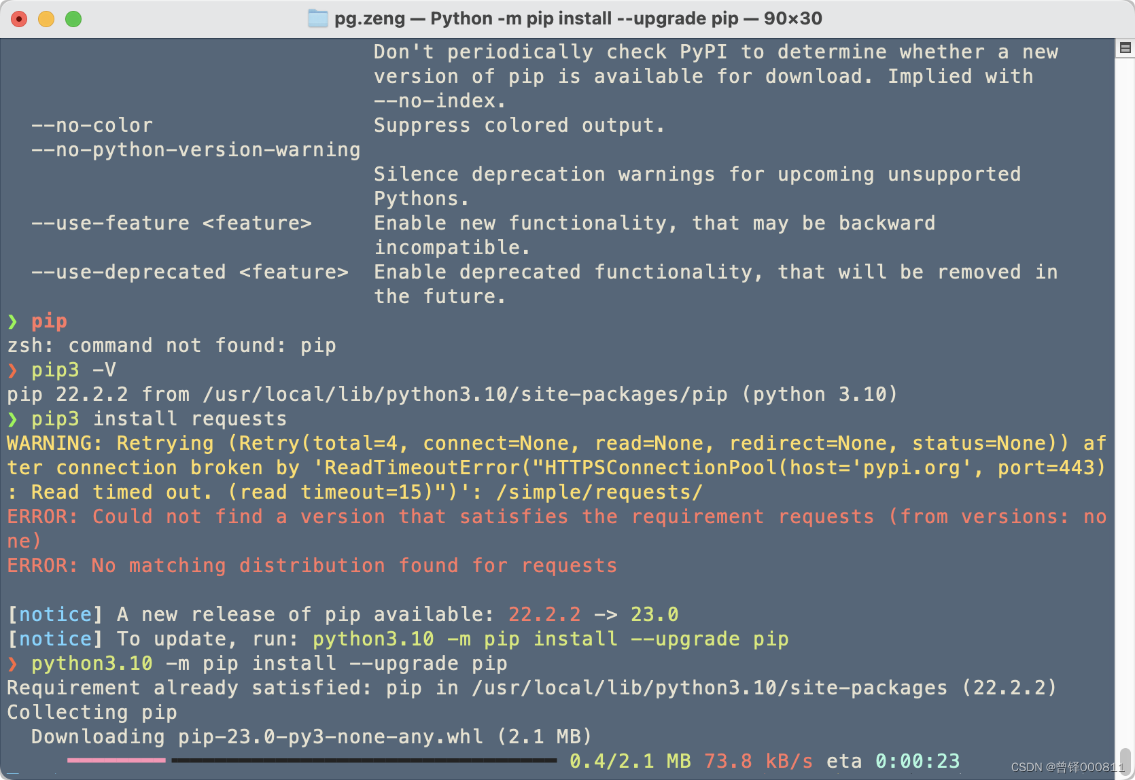Click the '--no-python-version-warning' option text
This screenshot has width=1135, height=780.
[196, 150]
